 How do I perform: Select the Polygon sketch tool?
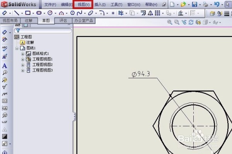[73, 13]
